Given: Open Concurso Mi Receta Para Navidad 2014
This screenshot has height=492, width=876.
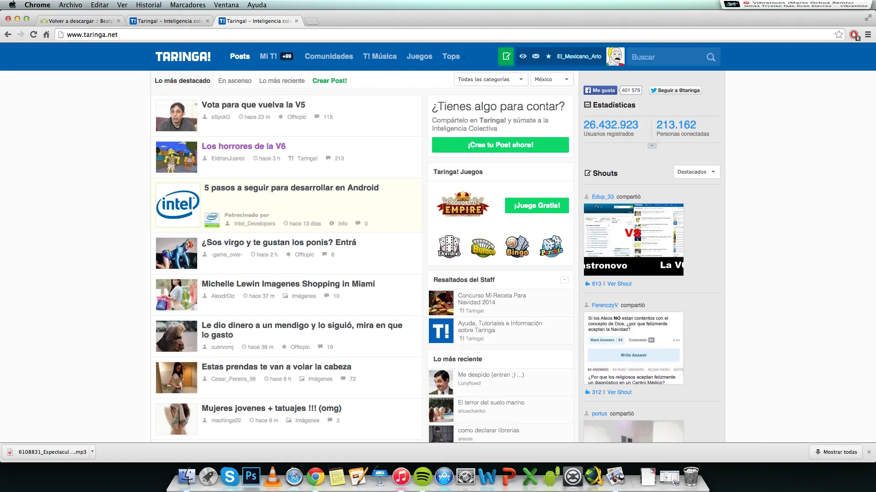Looking at the screenshot, I should pyautogui.click(x=492, y=299).
